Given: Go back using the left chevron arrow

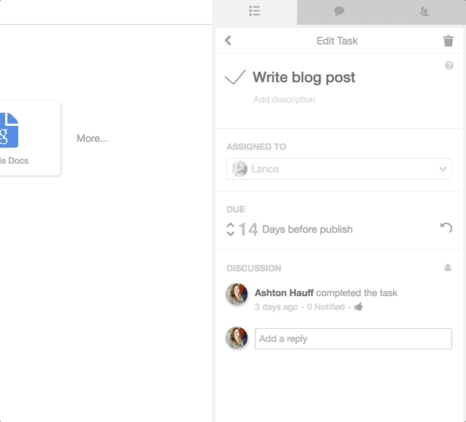Looking at the screenshot, I should [x=228, y=41].
